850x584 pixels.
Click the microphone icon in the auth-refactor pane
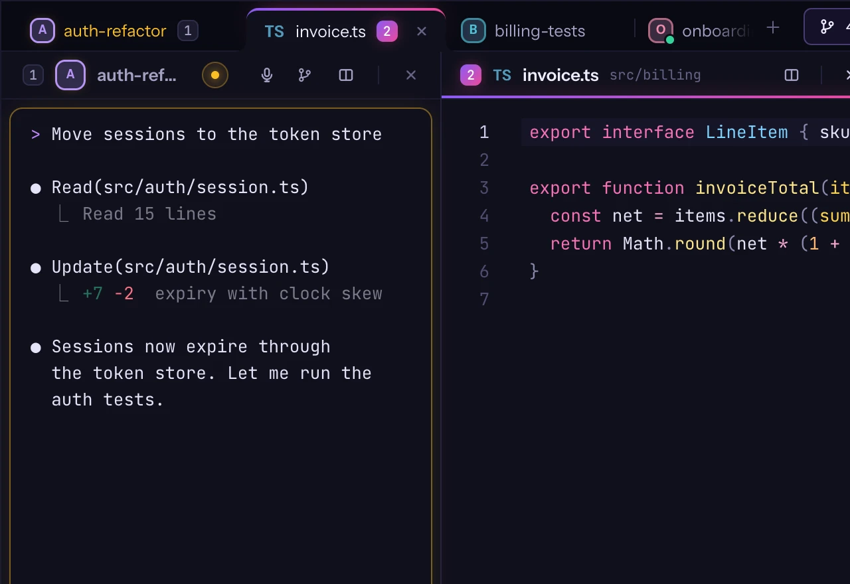[267, 75]
